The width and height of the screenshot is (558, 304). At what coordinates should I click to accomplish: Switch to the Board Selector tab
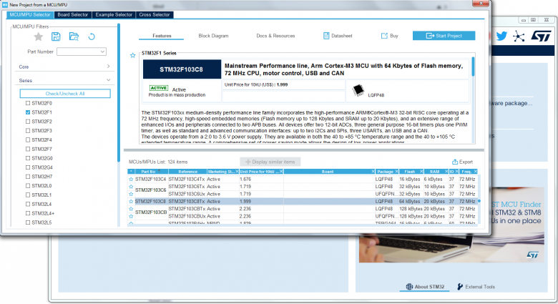click(x=72, y=14)
